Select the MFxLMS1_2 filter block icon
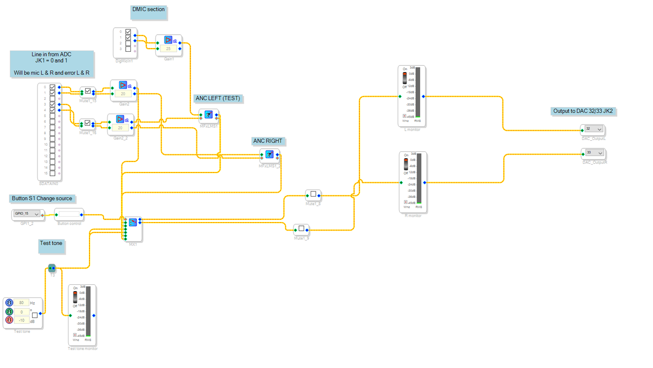653x368 pixels. point(269,154)
